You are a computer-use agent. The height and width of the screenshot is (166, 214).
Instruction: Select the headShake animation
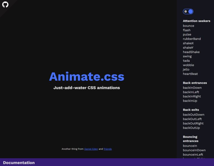(x=191, y=52)
